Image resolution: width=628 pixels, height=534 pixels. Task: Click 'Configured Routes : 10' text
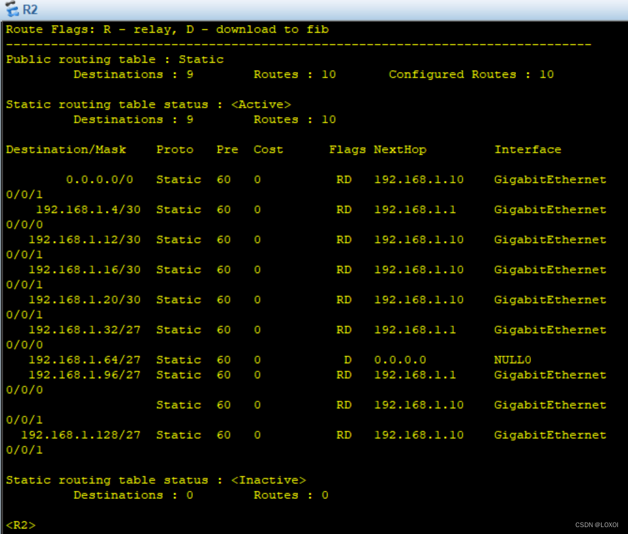pyautogui.click(x=471, y=74)
